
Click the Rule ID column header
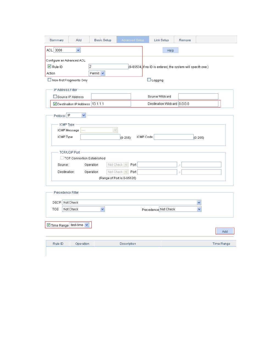(58, 244)
